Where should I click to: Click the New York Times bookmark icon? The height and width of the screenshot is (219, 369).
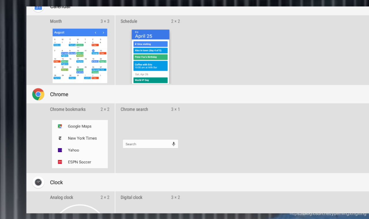(60, 138)
